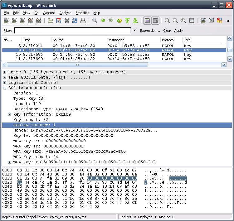This screenshot has width=234, height=221.
Task: Apply the display filter
Action: (x=178, y=31)
